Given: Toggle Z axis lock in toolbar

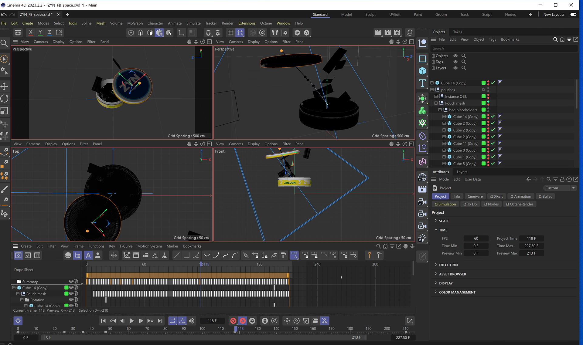Looking at the screenshot, I should (49, 32).
